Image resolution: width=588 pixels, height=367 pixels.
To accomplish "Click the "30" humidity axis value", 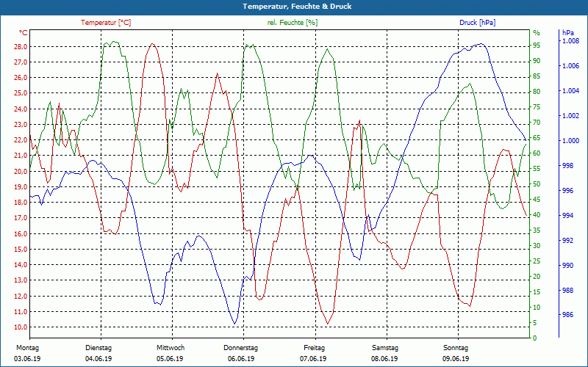I will [537, 246].
